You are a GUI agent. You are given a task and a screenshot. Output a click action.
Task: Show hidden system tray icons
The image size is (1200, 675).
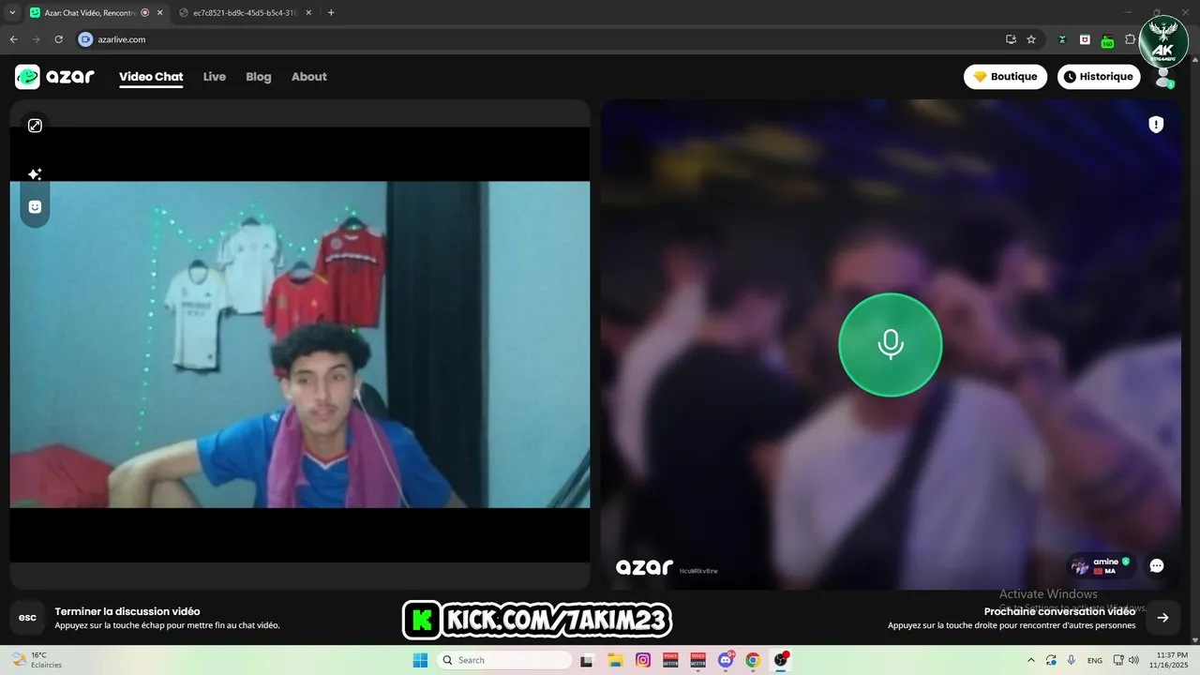point(1032,660)
